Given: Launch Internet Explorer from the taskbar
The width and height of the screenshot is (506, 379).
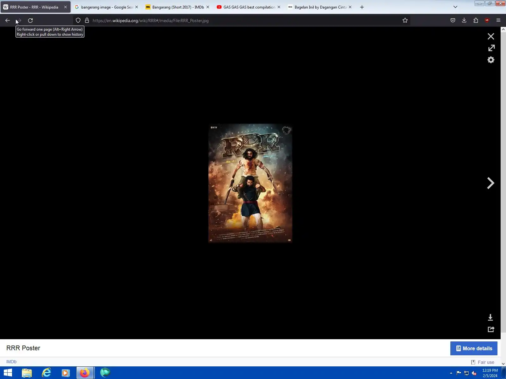Looking at the screenshot, I should pos(46,373).
